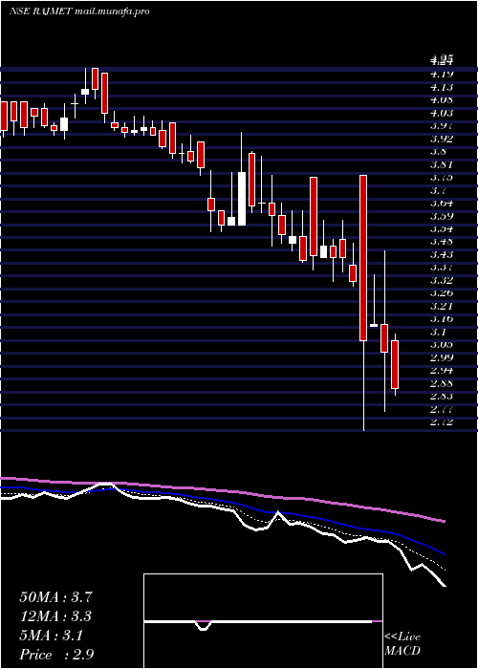
Task: Click the 4.08 price axis label
Action: coord(442,99)
